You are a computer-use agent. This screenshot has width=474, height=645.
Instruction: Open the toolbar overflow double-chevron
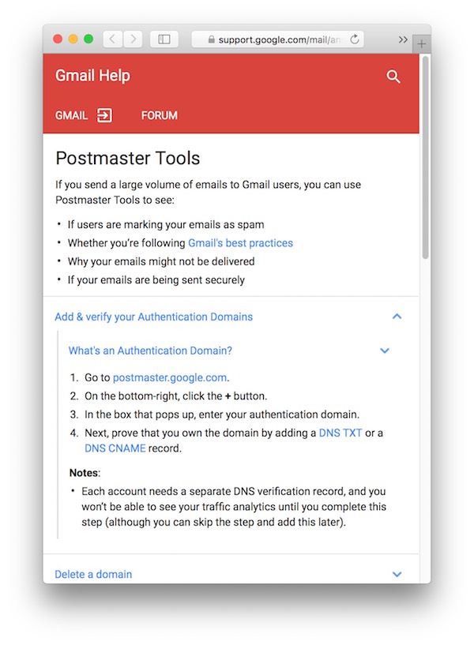403,39
